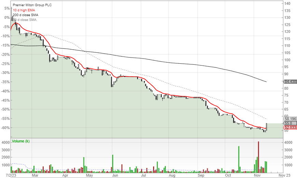Click the Volume (k) panel label

click(21, 141)
